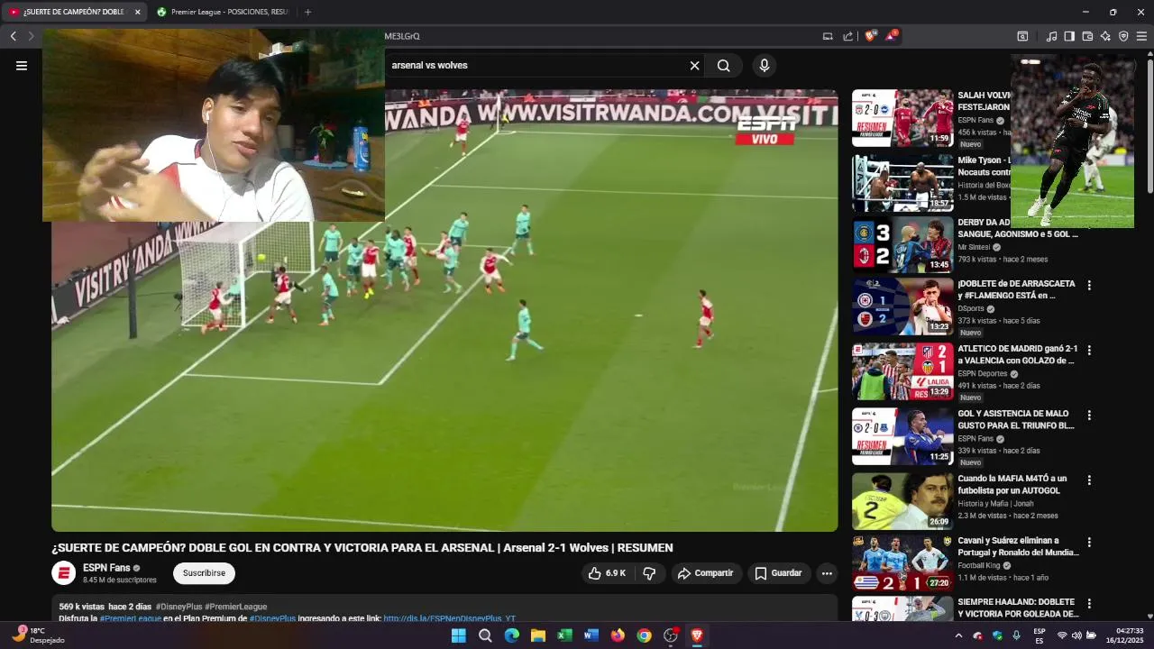Click the main video player frame
This screenshot has width=1154, height=649.
pyautogui.click(x=444, y=311)
